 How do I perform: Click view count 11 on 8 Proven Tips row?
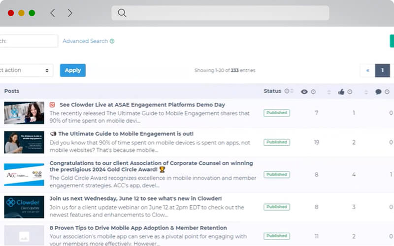click(317, 236)
